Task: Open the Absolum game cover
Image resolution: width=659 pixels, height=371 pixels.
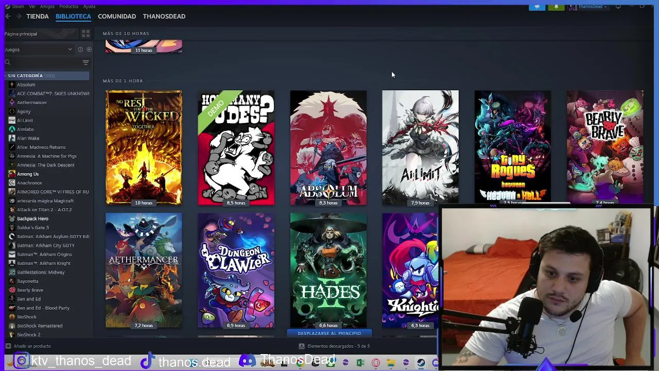Action: coord(328,148)
